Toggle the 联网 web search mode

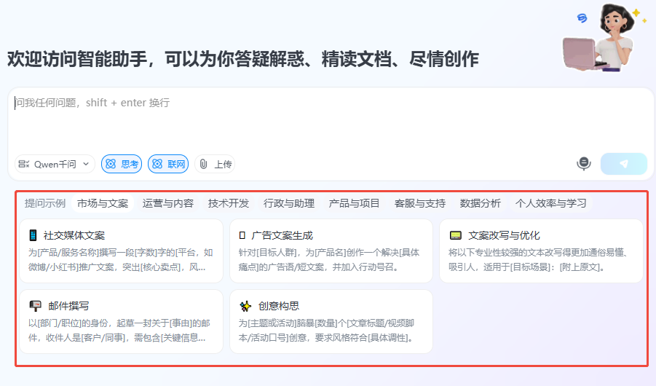tap(168, 164)
